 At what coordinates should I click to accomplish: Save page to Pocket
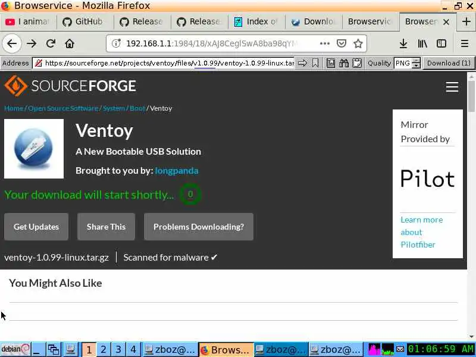point(342,43)
